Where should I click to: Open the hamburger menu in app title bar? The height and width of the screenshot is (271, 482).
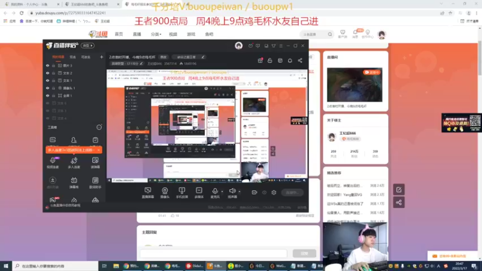click(x=281, y=46)
